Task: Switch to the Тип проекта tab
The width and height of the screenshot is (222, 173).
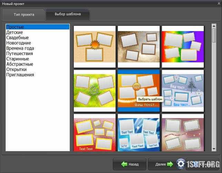Action: pyautogui.click(x=24, y=14)
